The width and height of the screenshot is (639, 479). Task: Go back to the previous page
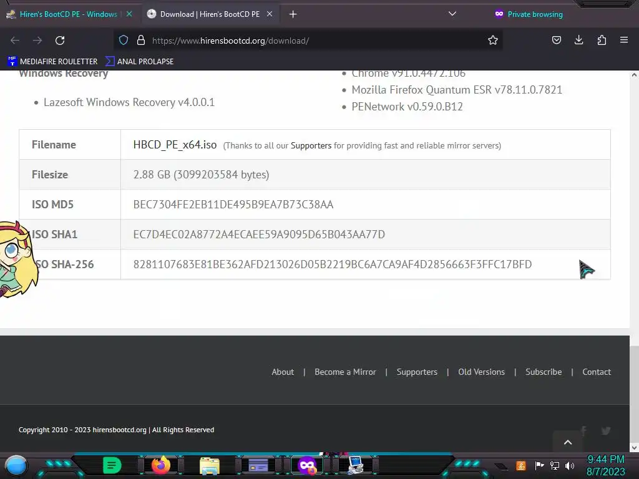point(15,41)
